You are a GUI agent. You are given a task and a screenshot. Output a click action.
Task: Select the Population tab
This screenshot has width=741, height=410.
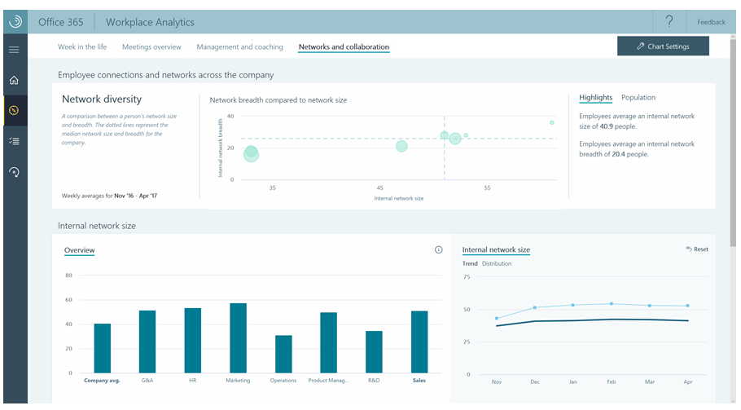[x=638, y=98]
